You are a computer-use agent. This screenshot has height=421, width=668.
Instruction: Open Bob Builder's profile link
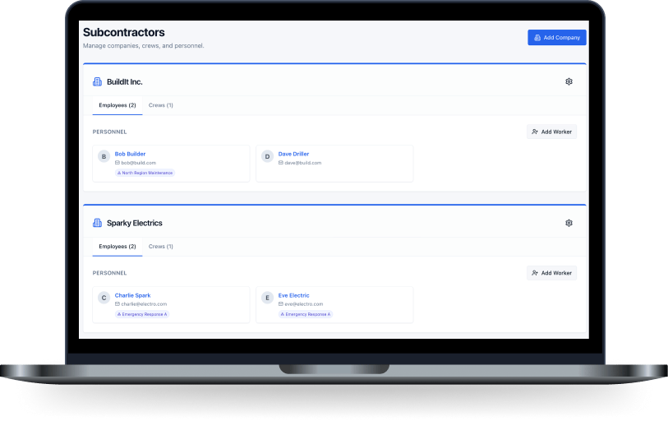130,154
